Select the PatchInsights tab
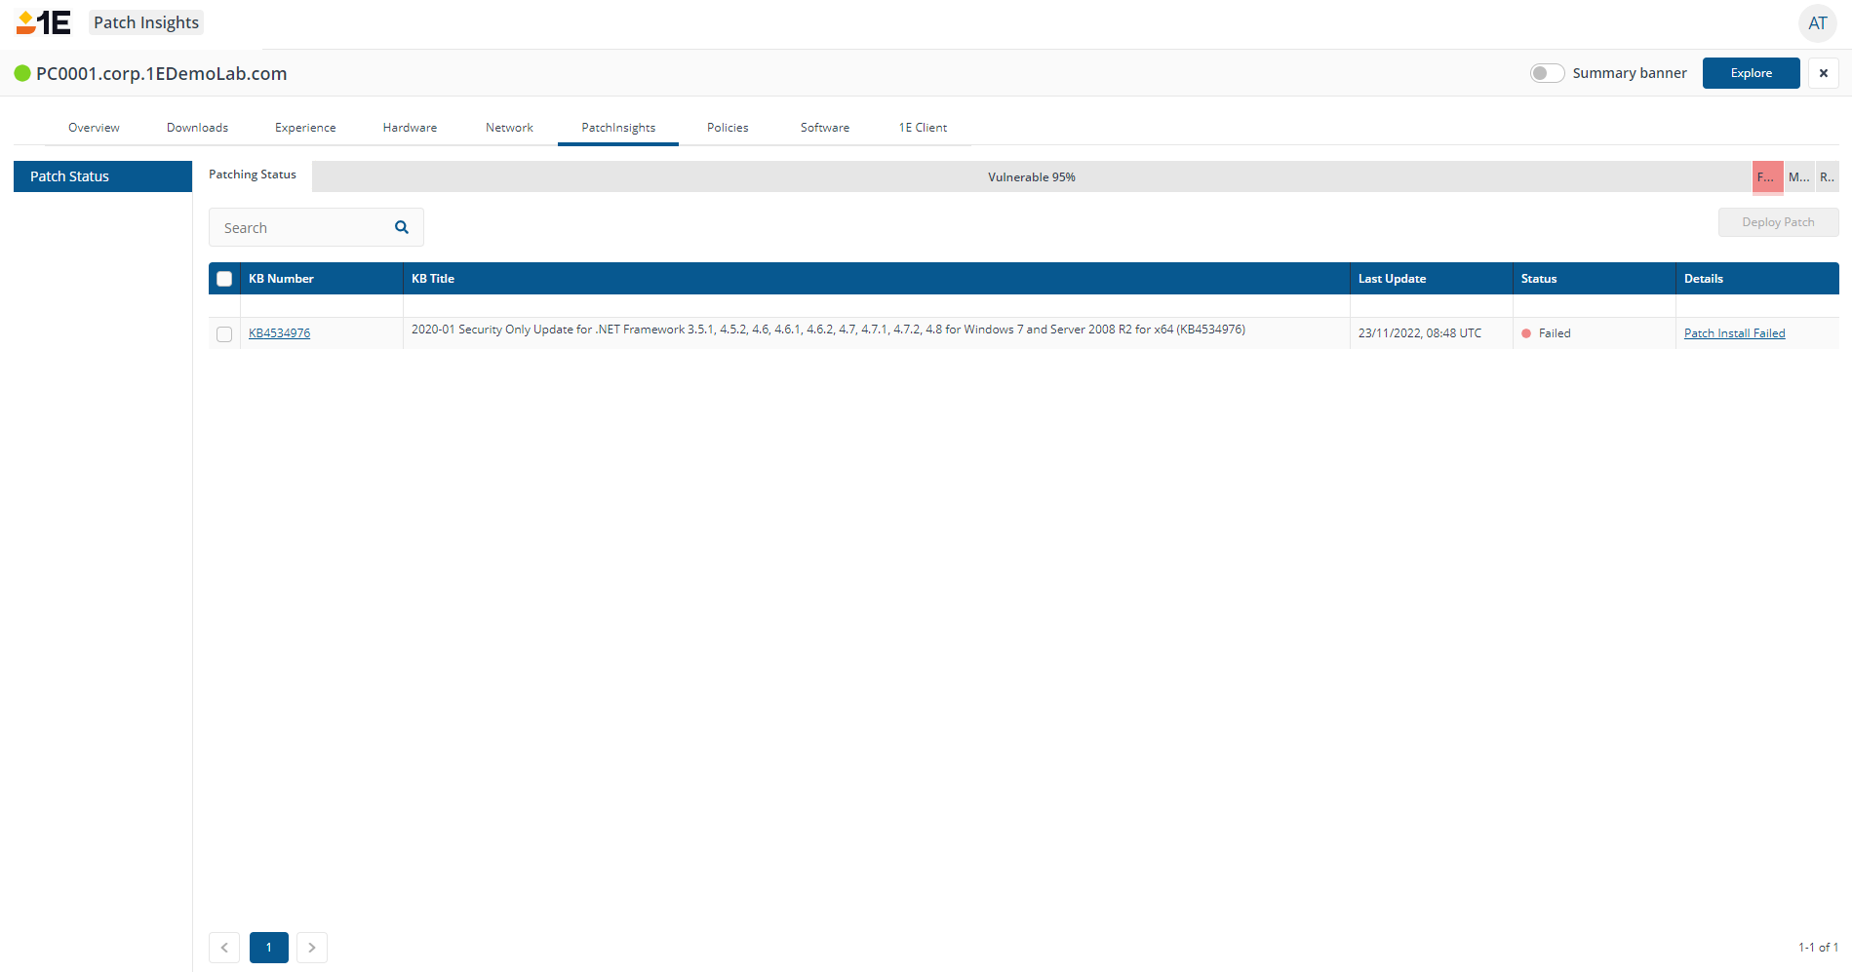 tap(618, 128)
